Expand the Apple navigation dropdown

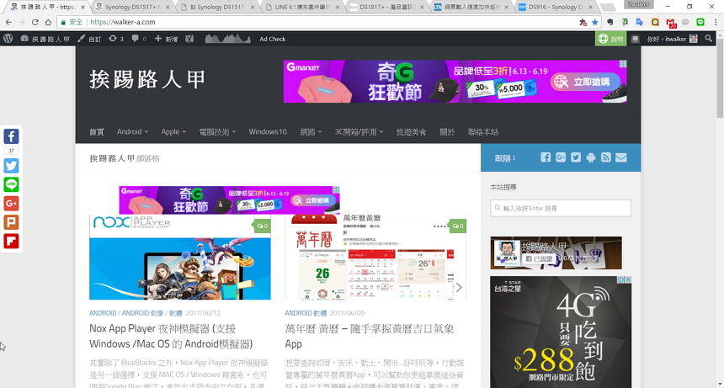click(x=173, y=131)
